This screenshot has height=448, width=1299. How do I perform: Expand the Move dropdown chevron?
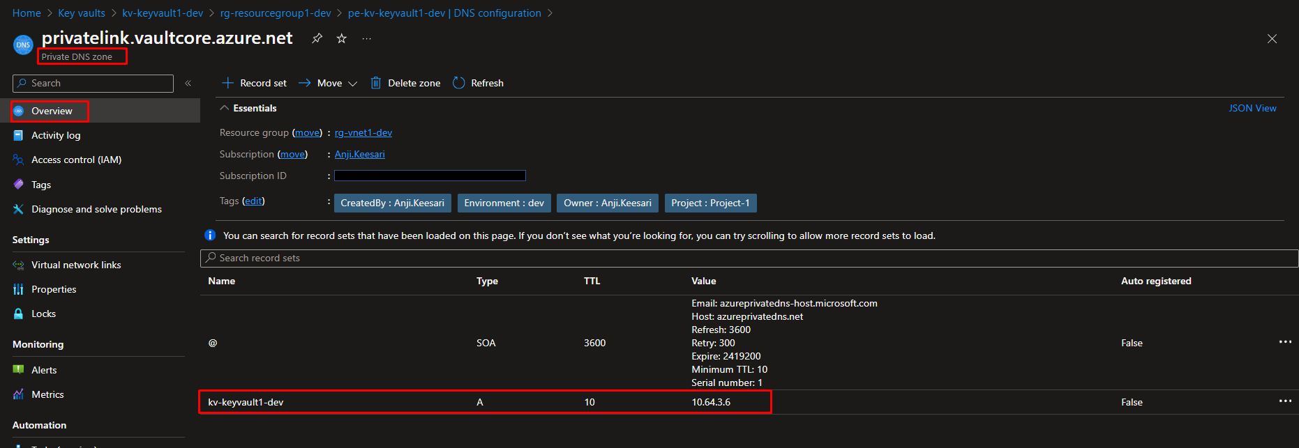[353, 84]
